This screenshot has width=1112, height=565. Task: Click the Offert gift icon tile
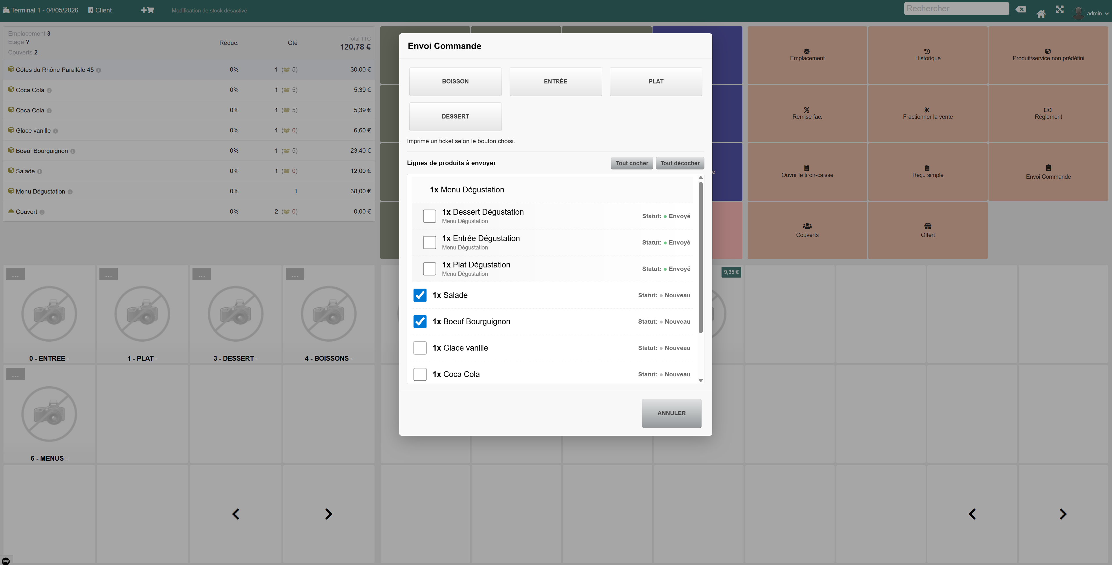pyautogui.click(x=927, y=230)
